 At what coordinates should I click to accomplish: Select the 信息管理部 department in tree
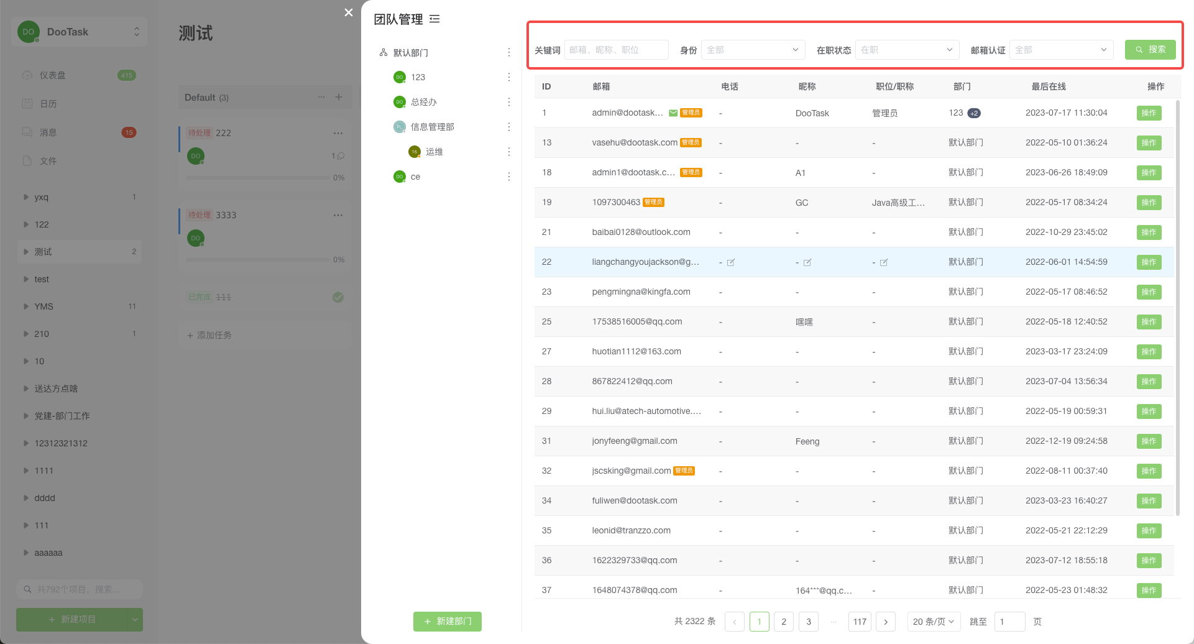click(432, 127)
